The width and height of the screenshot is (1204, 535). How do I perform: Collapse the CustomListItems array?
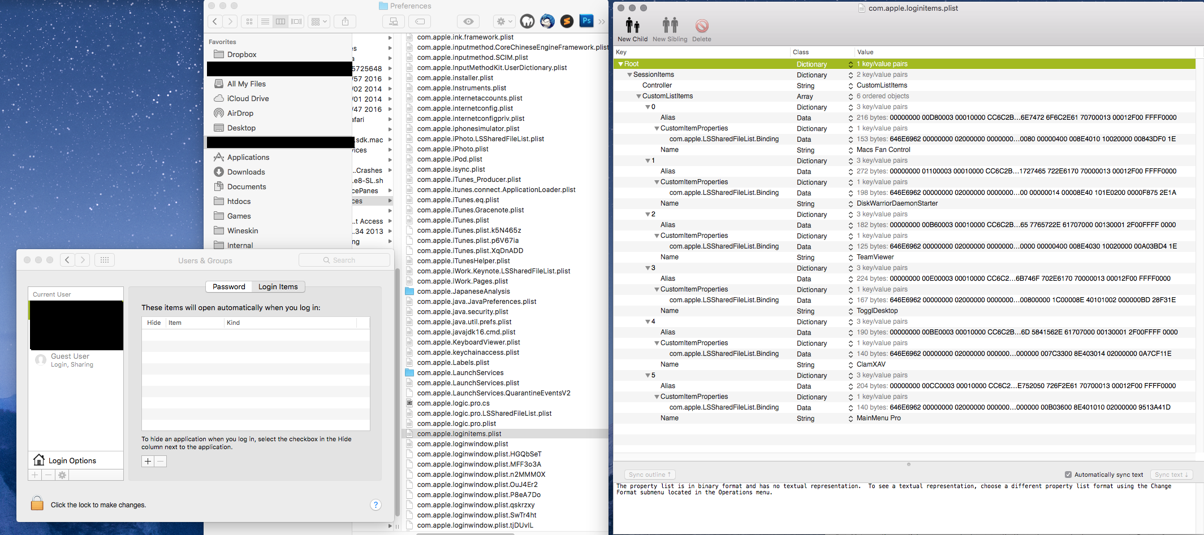click(638, 96)
